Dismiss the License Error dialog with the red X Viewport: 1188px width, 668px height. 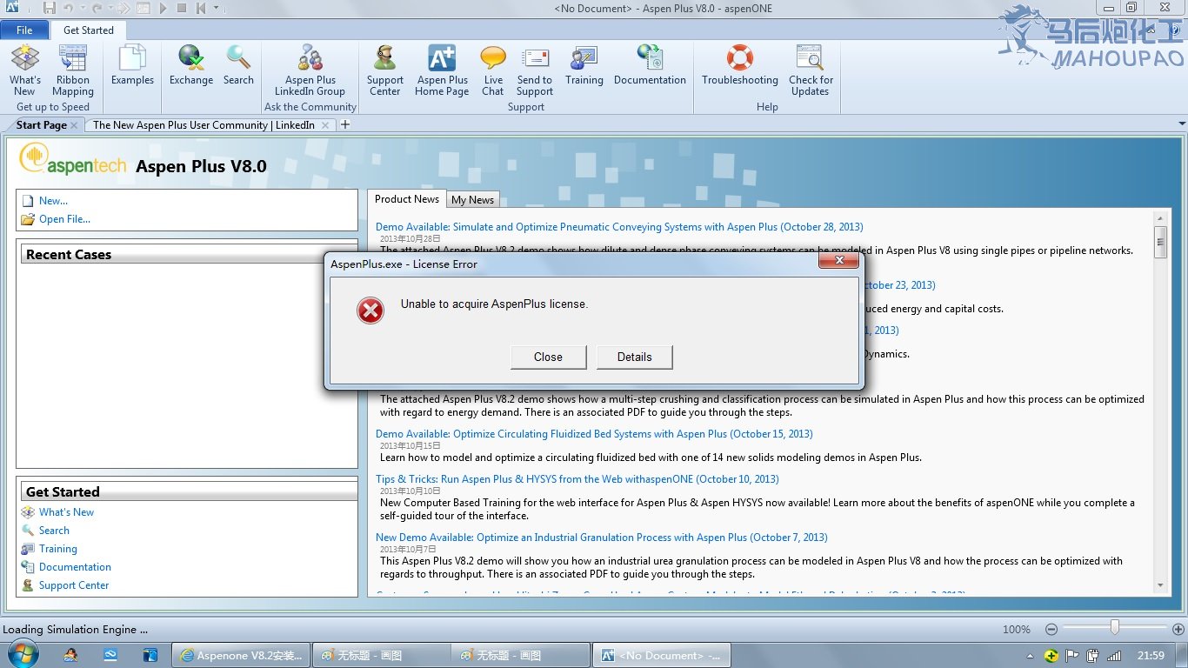840,260
